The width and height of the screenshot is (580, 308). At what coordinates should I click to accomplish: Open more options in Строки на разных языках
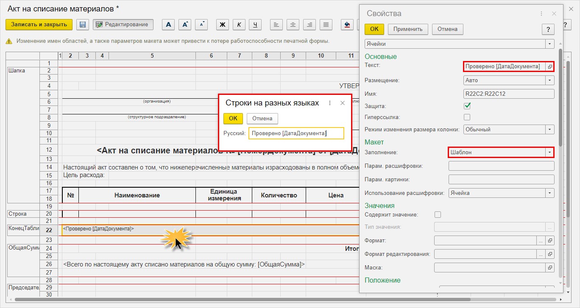[330, 103]
